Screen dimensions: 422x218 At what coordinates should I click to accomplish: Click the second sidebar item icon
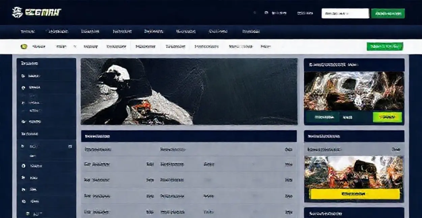coord(23,88)
